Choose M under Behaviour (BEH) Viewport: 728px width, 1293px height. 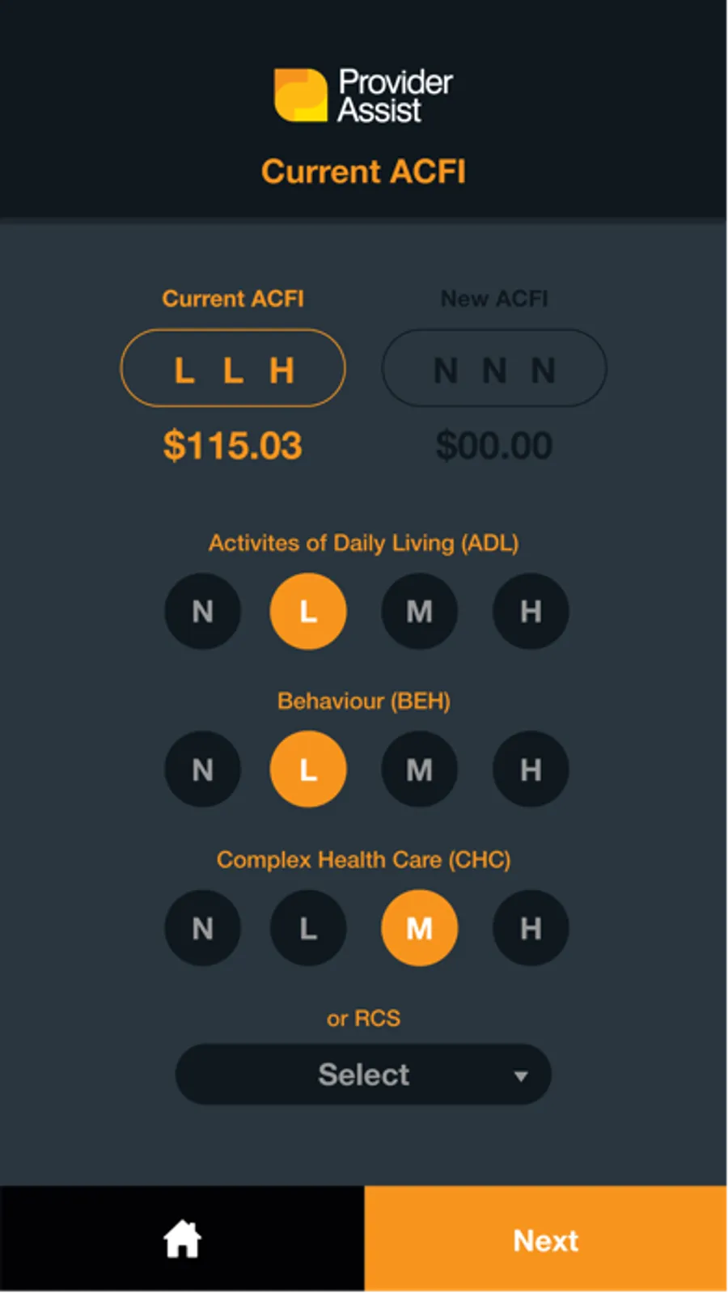point(419,769)
